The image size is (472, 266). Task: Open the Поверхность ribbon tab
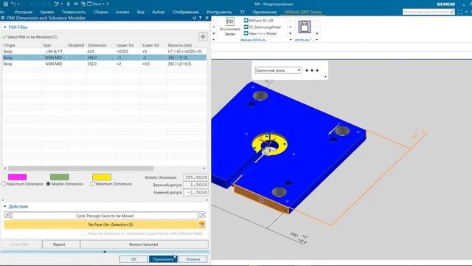pos(74,12)
